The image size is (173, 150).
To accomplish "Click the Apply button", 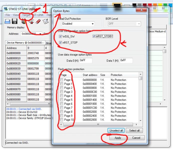I will (118, 138).
